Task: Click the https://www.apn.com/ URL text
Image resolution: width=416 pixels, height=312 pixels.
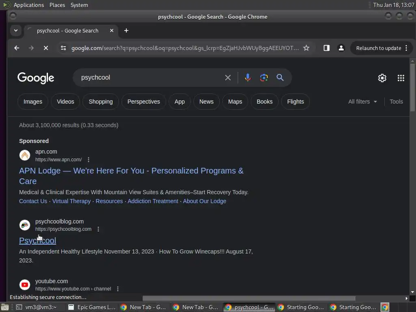Action: coord(58,159)
